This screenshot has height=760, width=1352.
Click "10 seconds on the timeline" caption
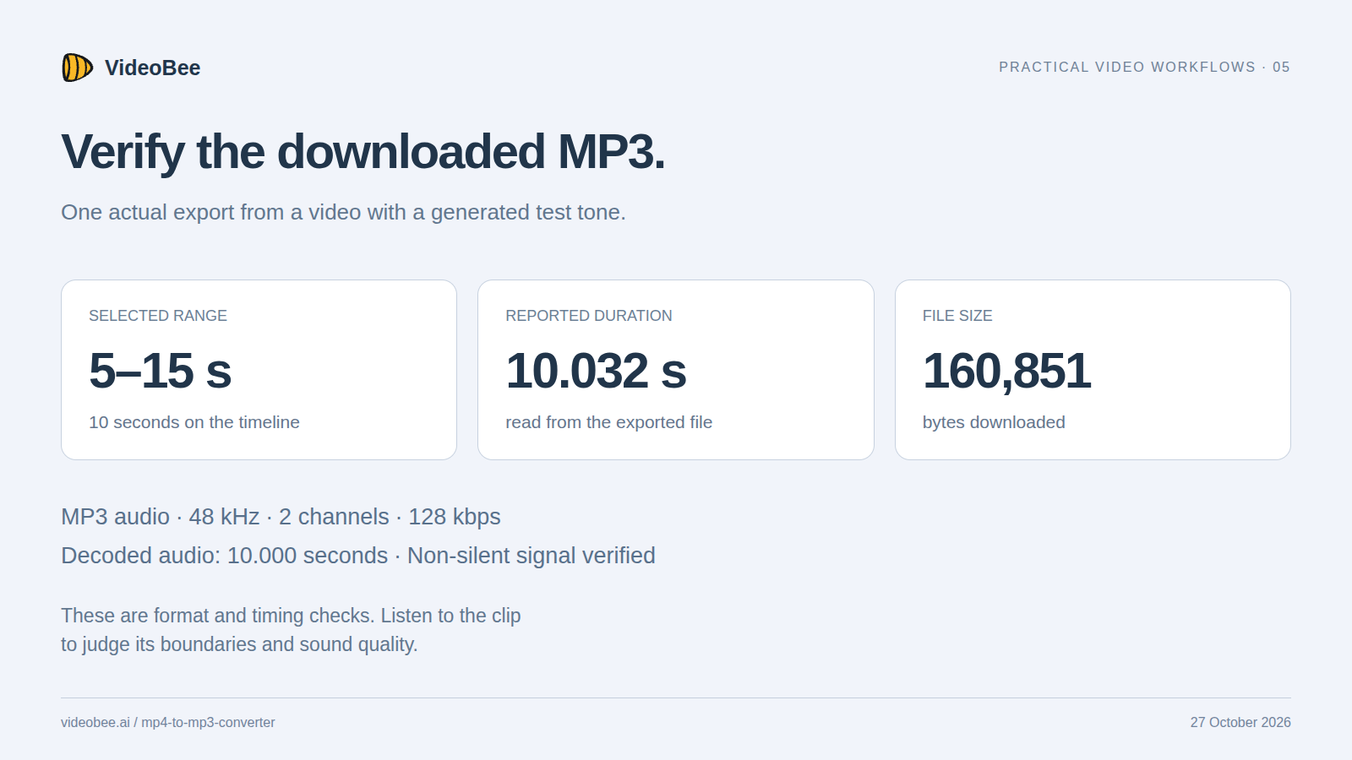click(x=194, y=422)
